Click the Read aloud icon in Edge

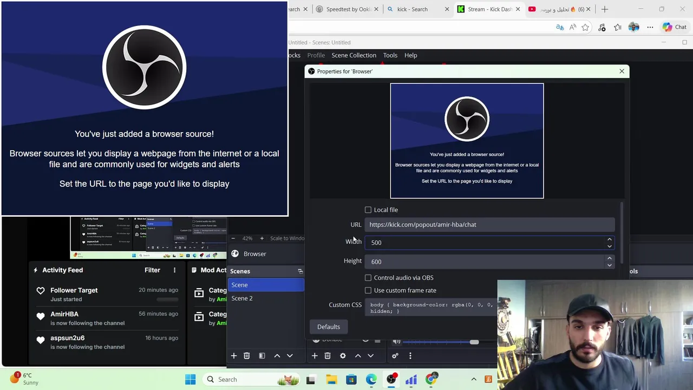(573, 27)
